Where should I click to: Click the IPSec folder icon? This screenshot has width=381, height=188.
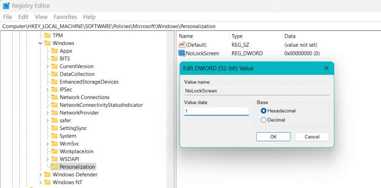click(x=54, y=89)
